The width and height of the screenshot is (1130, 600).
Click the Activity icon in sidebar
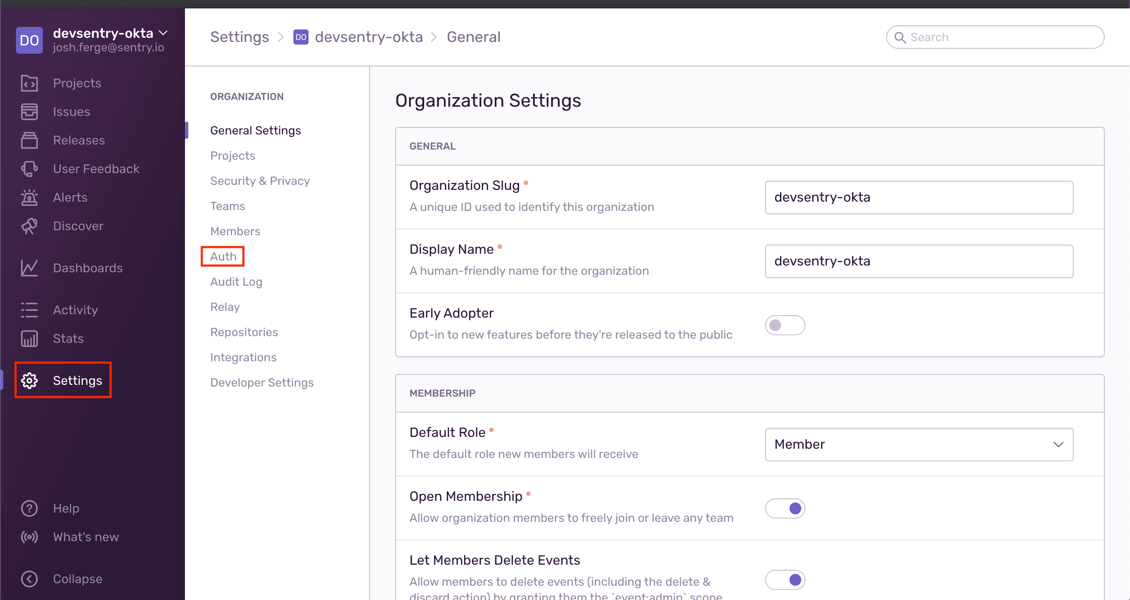click(28, 309)
